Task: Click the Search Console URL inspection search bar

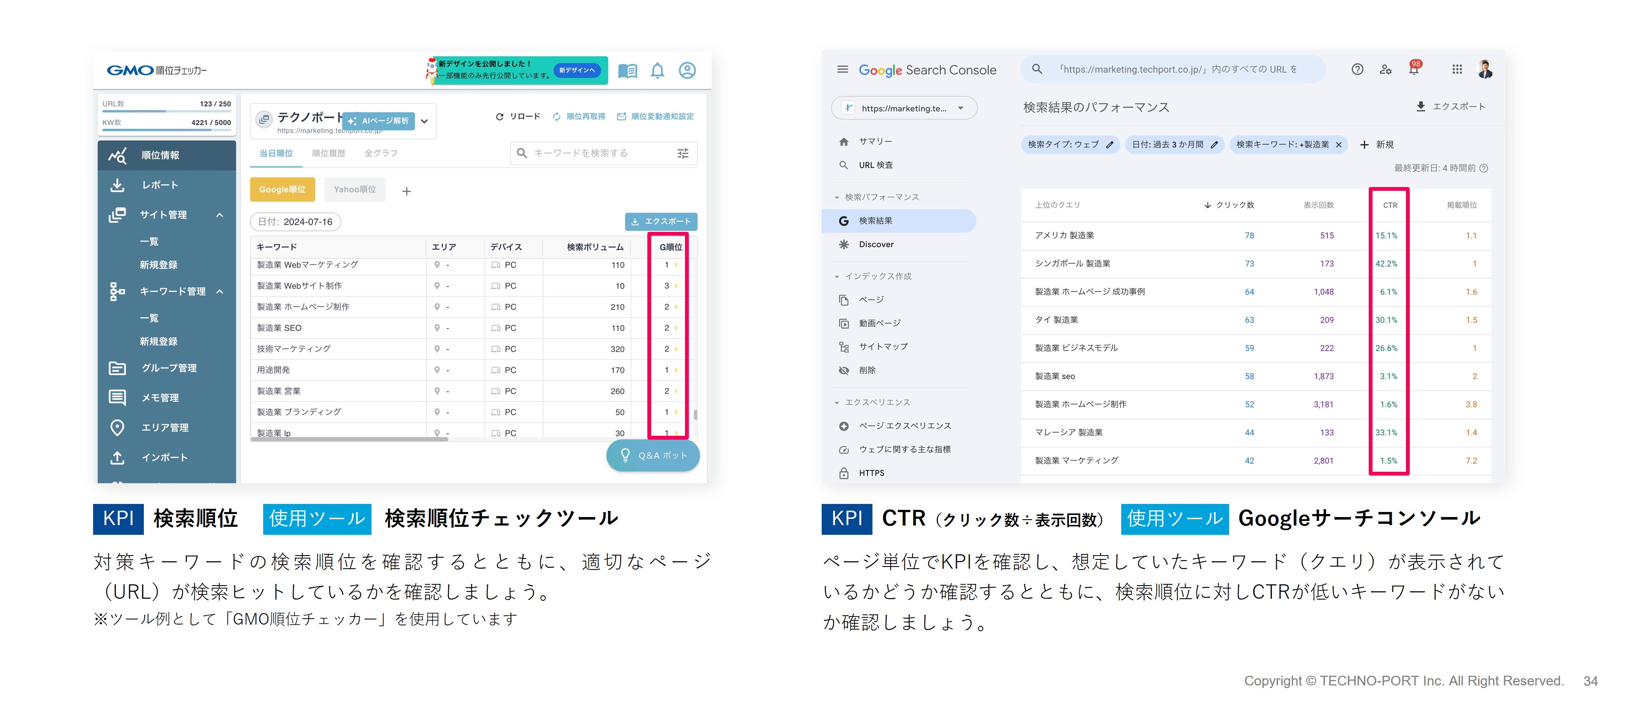Action: coord(1173,69)
